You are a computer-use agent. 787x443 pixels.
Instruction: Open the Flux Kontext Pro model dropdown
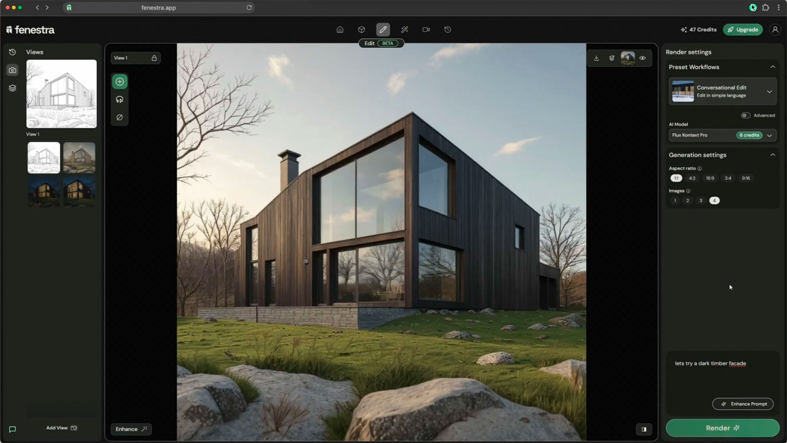point(769,135)
